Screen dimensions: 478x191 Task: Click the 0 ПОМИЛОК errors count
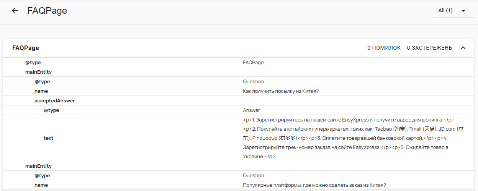(384, 48)
